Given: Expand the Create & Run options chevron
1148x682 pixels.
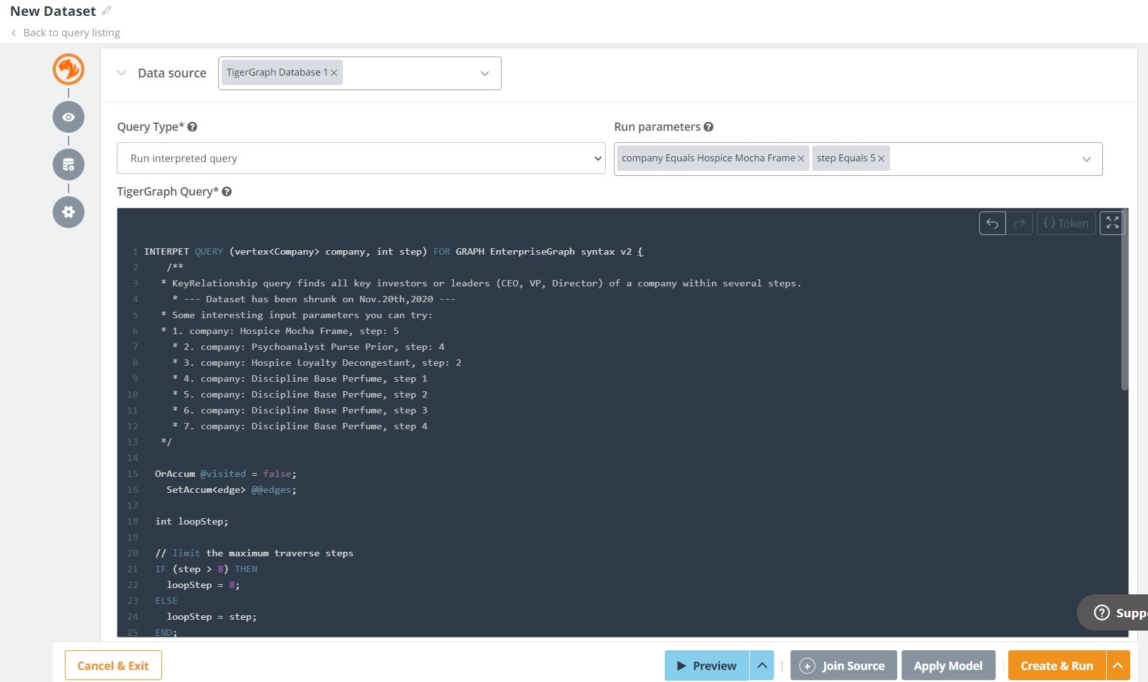Looking at the screenshot, I should pos(1118,665).
